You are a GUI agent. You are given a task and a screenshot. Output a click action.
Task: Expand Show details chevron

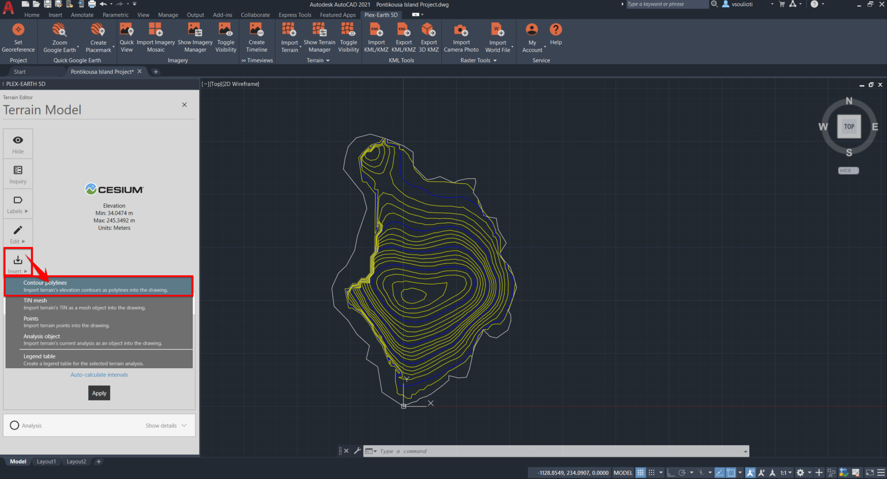click(x=184, y=425)
